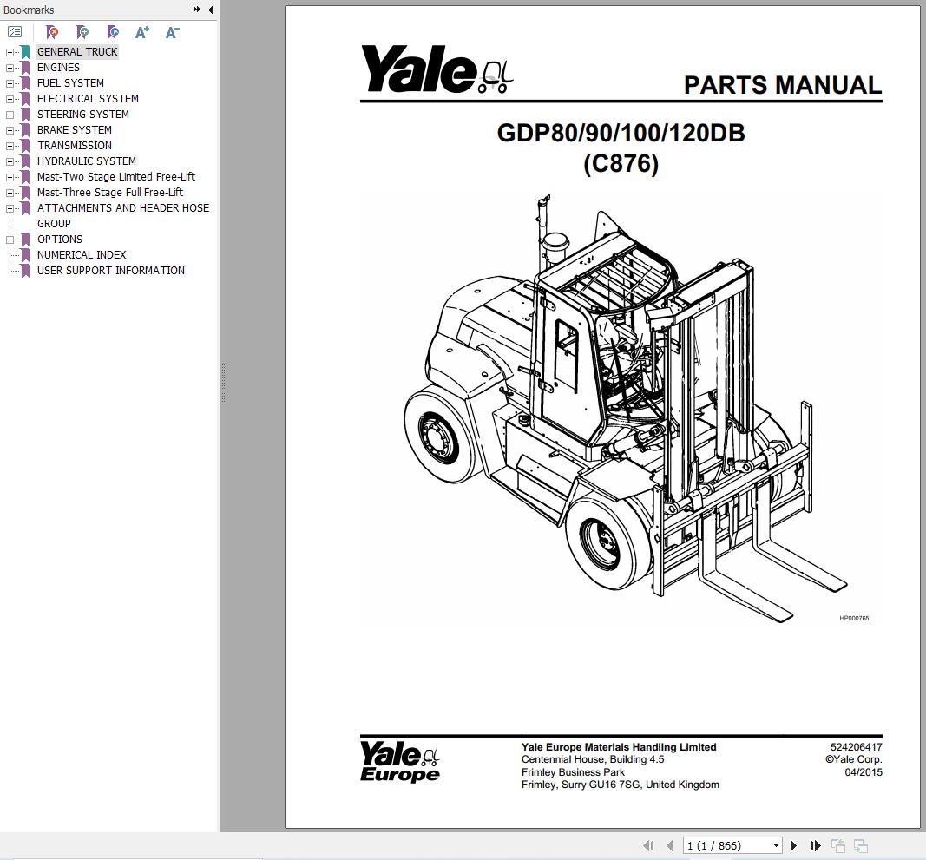
Task: Select the GENERAL TRUCK bookmark
Action: (77, 51)
